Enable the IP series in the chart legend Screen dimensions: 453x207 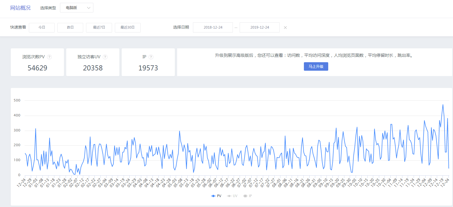point(248,196)
